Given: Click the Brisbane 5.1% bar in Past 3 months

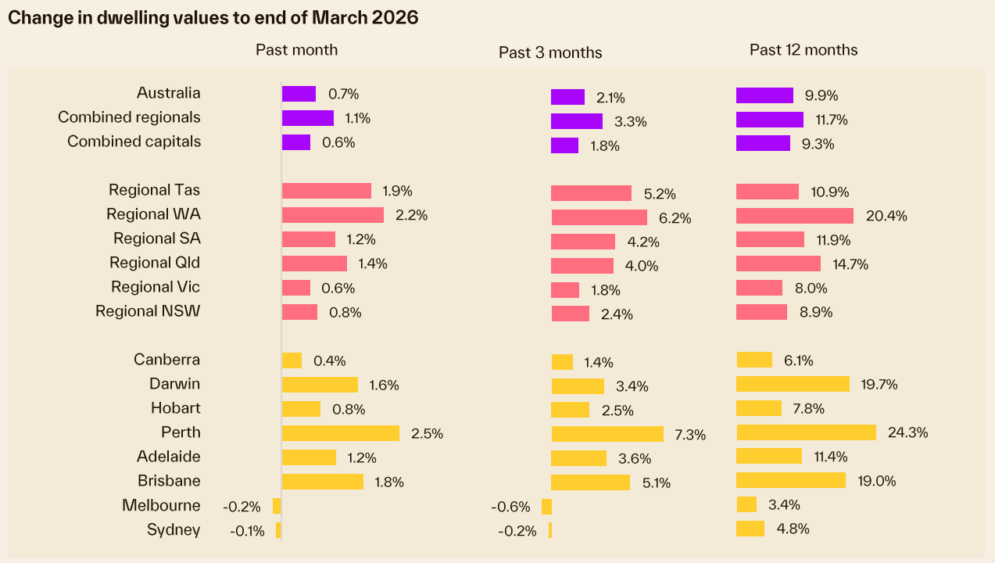Looking at the screenshot, I should click(590, 482).
